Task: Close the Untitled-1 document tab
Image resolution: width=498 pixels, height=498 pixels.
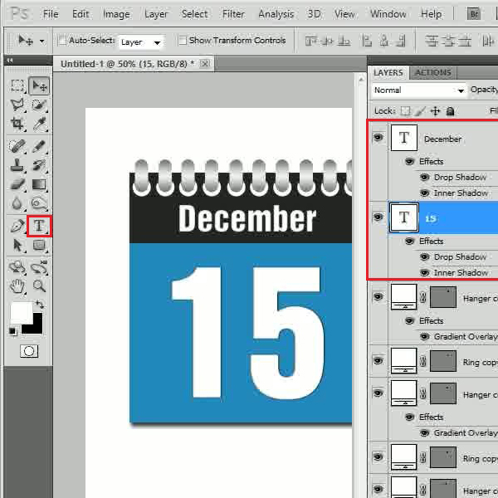Action: click(x=204, y=64)
